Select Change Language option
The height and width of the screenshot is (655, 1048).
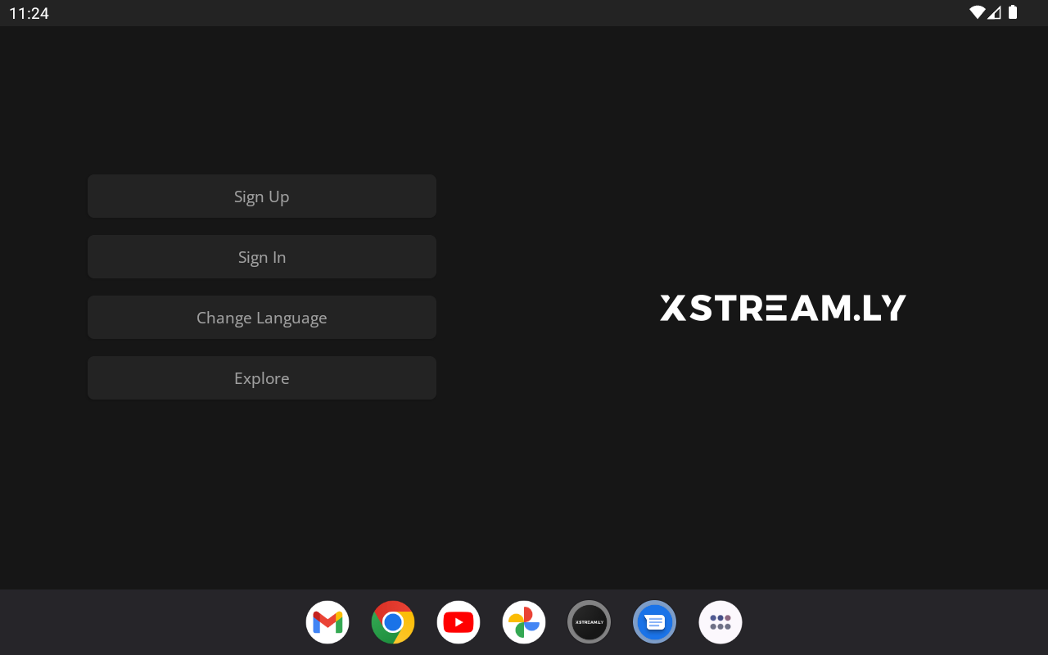tap(262, 318)
